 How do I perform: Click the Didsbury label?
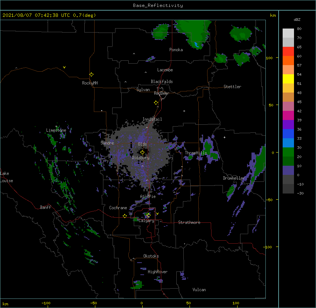[x=141, y=158]
